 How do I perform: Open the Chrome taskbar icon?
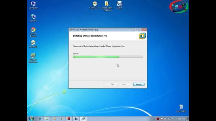pyautogui.click(x=61, y=119)
